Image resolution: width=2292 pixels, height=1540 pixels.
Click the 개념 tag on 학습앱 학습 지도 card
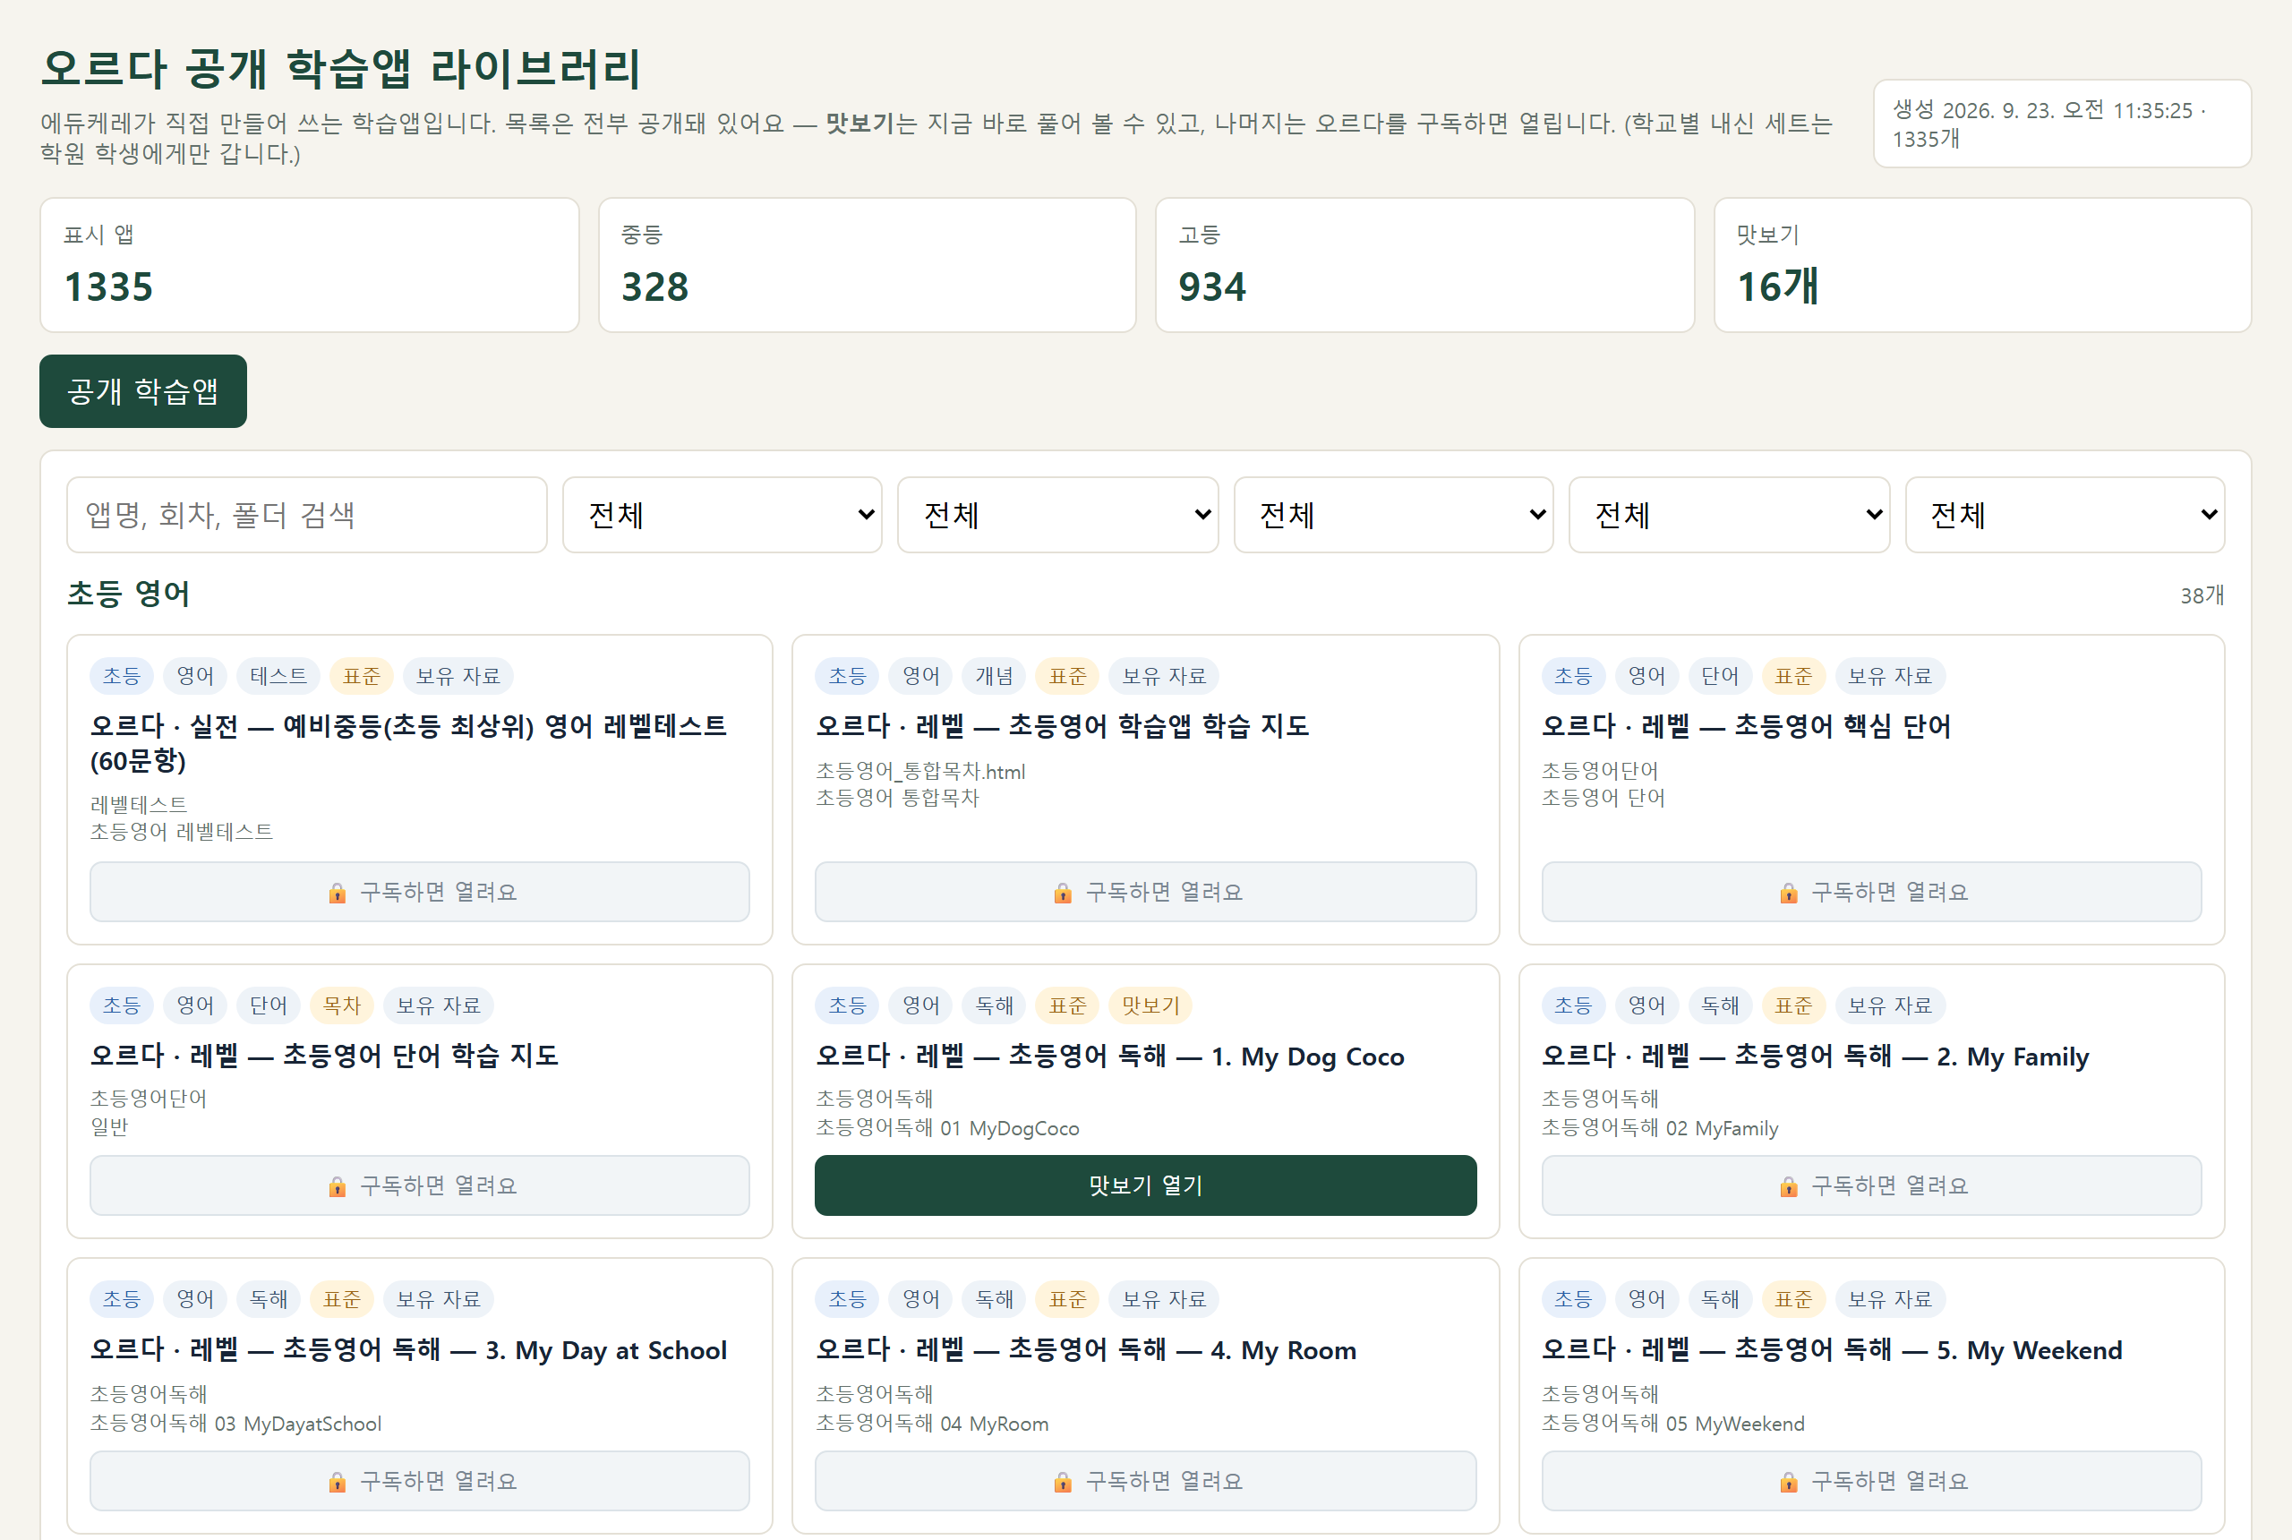994,676
